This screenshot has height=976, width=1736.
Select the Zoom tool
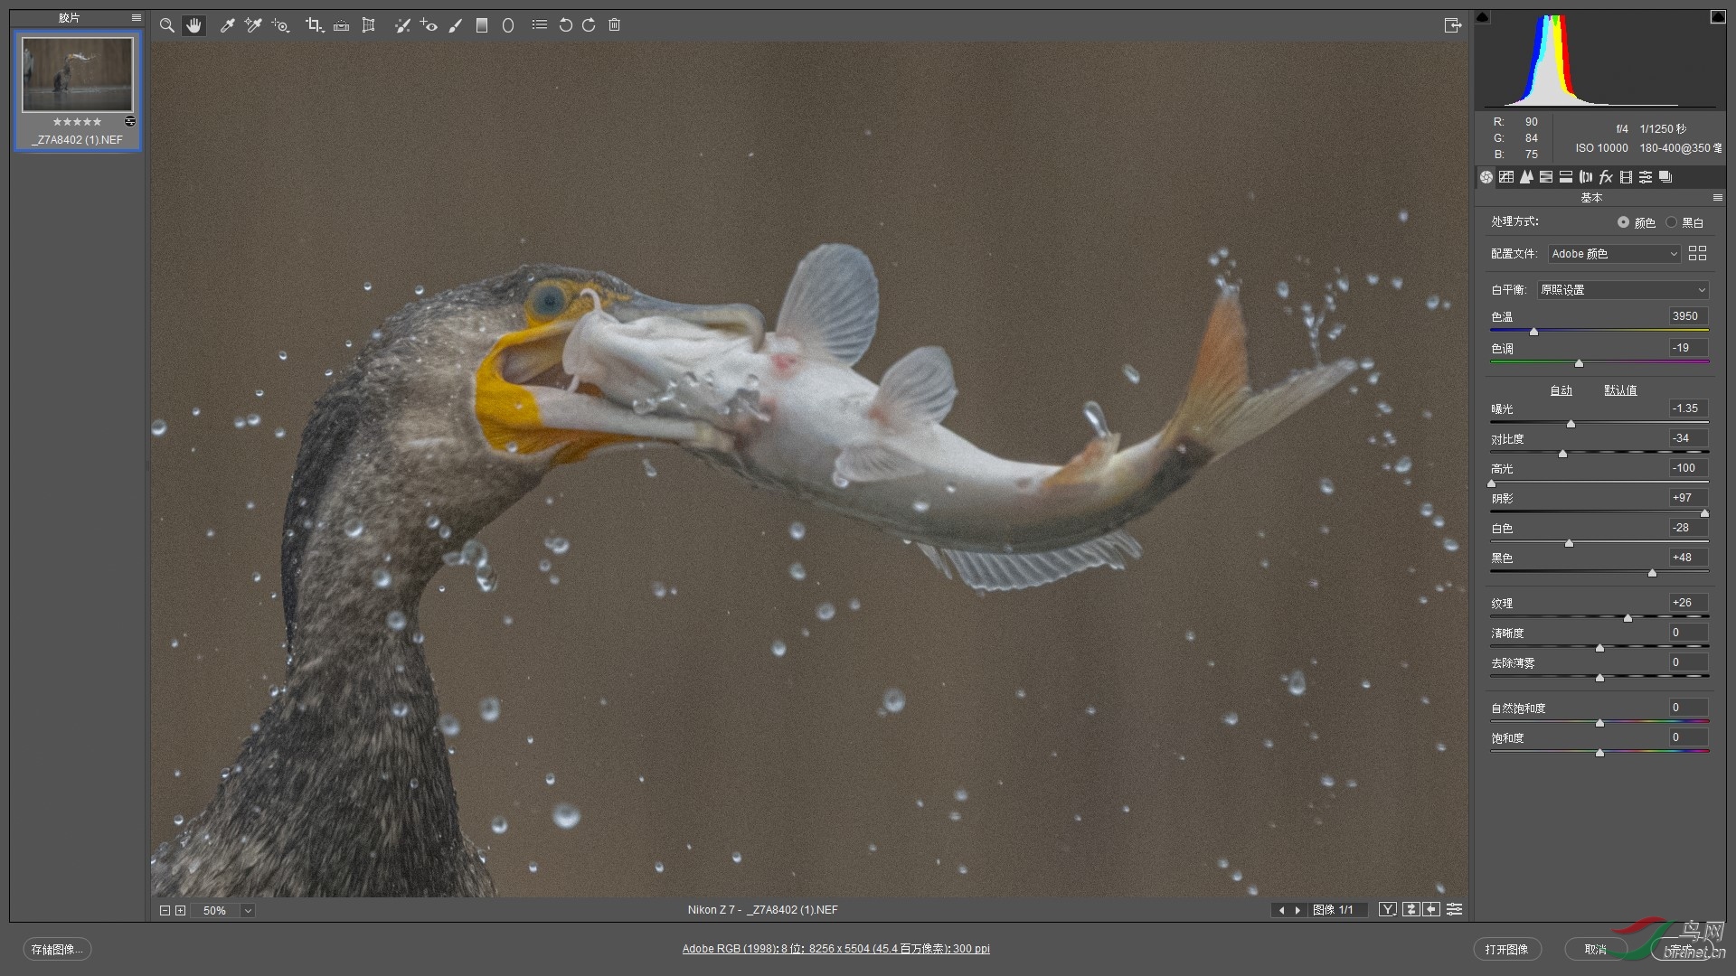click(167, 25)
